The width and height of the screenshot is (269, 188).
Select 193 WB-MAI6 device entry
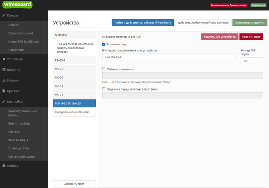point(75,48)
